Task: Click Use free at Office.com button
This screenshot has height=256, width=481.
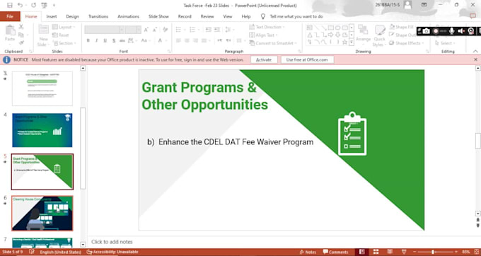Action: (307, 60)
